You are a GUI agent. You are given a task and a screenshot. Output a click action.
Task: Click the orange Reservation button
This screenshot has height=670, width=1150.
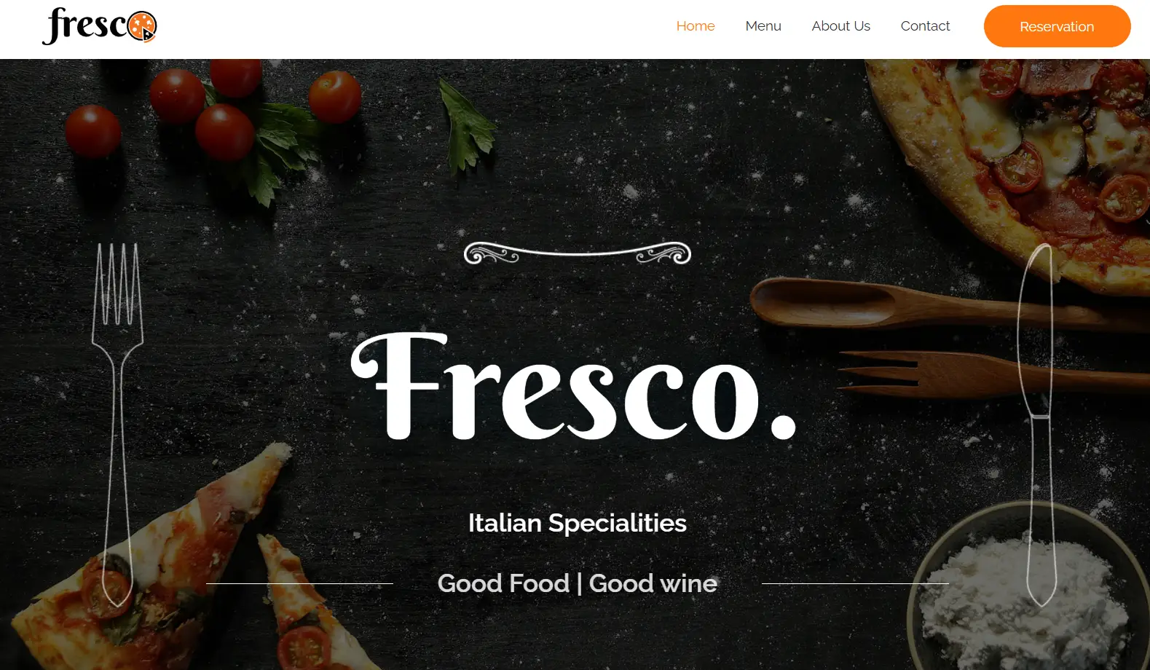(1057, 26)
